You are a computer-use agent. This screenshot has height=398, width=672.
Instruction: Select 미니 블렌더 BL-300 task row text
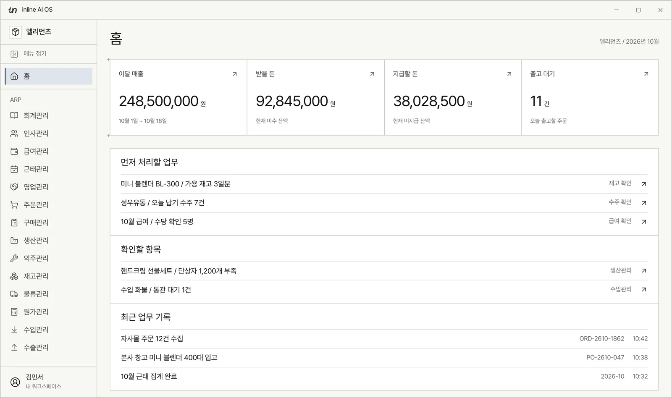[176, 184]
